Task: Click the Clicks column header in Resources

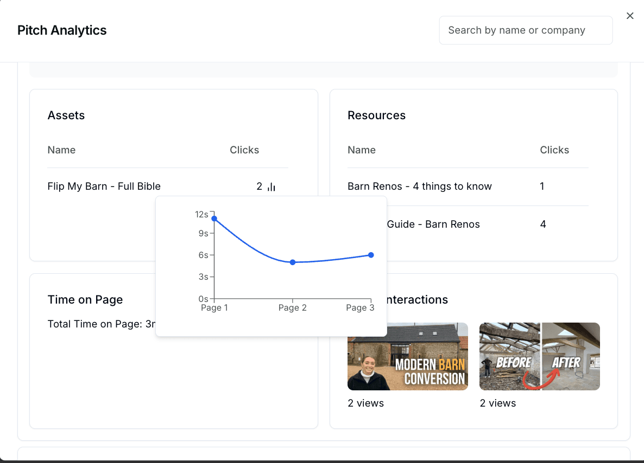Action: [554, 150]
